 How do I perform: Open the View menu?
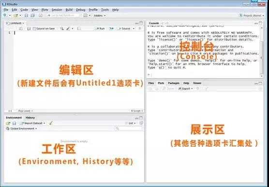coord(34,10)
